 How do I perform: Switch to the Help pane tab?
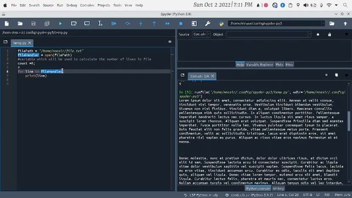[240, 65]
